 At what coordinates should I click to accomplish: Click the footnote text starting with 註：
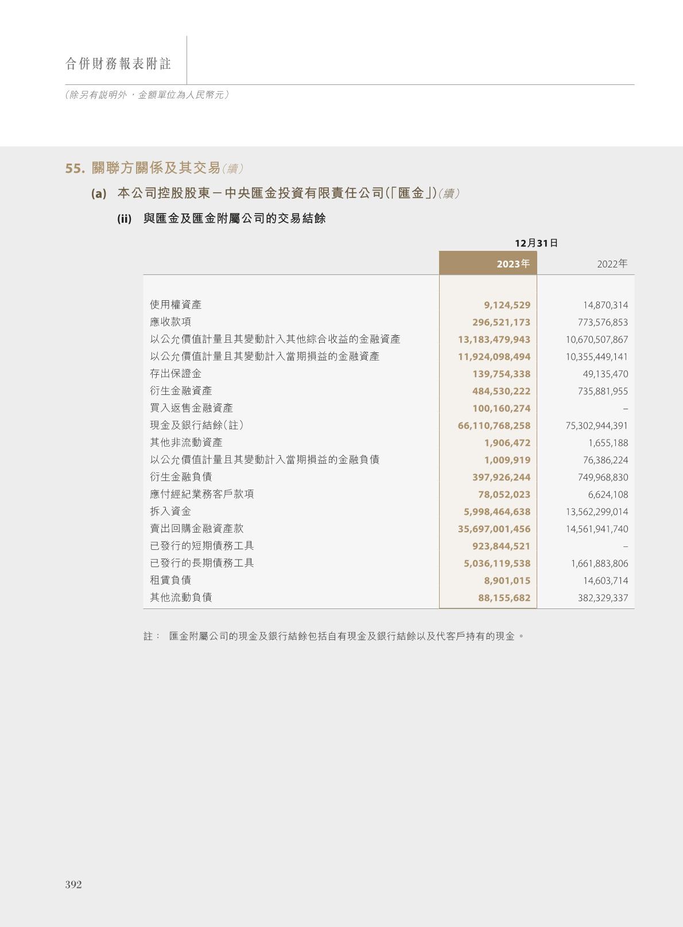pyautogui.click(x=334, y=636)
